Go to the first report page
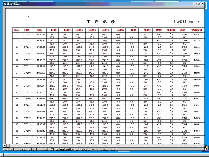Viewport: 209px width, 157px height. click(x=6, y=150)
